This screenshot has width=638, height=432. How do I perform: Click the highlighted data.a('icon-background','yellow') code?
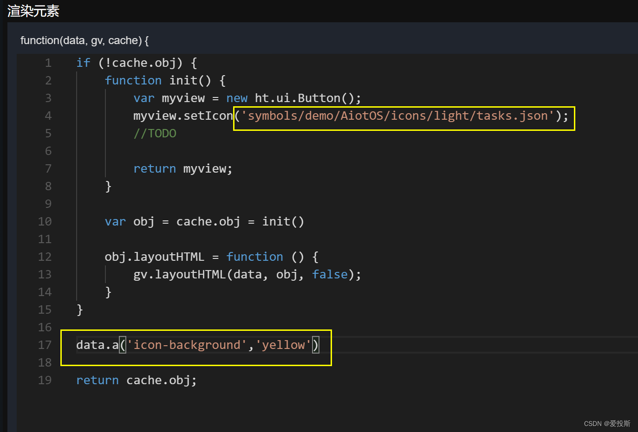[x=195, y=345]
